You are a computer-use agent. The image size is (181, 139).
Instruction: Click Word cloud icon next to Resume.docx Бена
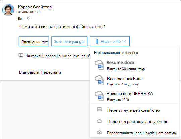point(99,80)
